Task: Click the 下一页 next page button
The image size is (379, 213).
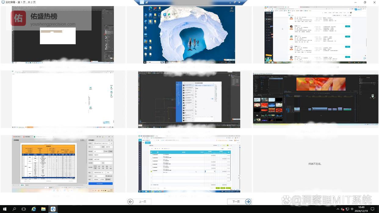Action: pyautogui.click(x=239, y=201)
